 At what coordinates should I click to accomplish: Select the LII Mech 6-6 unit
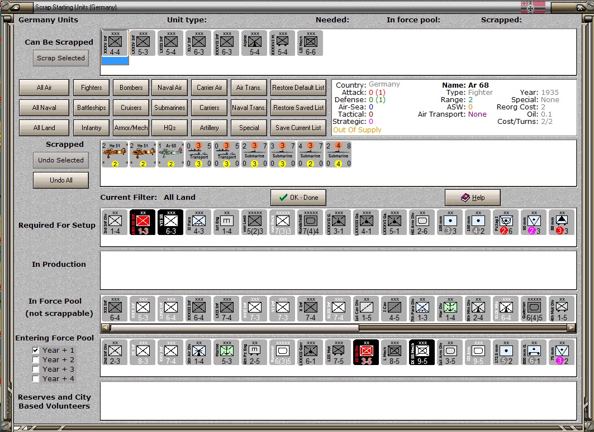pos(310,43)
